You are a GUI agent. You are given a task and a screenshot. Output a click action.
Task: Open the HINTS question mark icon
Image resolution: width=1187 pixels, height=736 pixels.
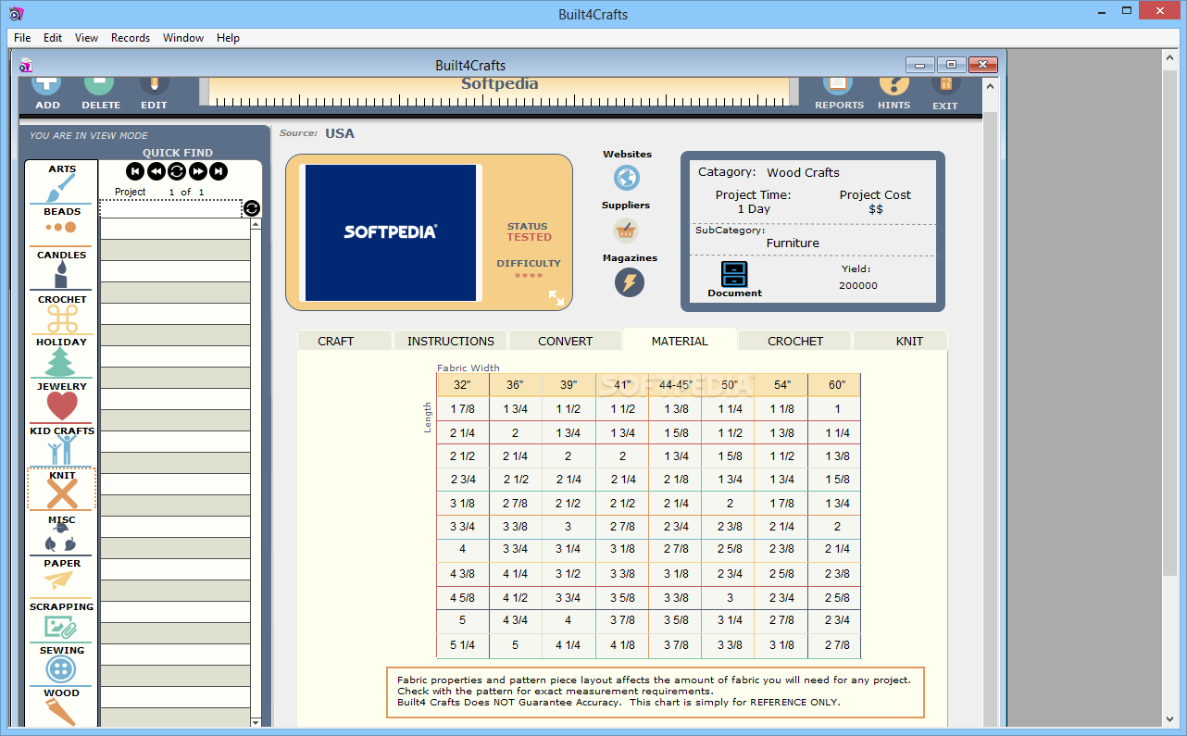point(893,85)
